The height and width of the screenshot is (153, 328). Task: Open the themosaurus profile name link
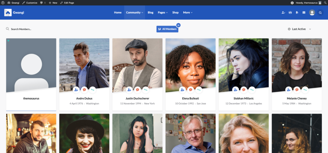(31, 99)
